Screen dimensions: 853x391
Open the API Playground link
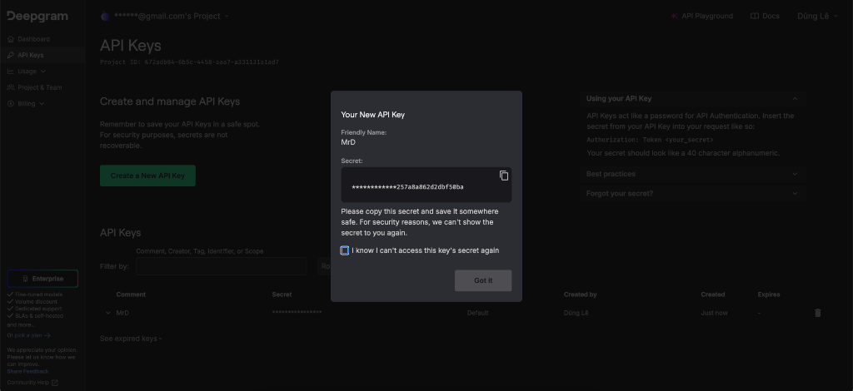coord(701,17)
